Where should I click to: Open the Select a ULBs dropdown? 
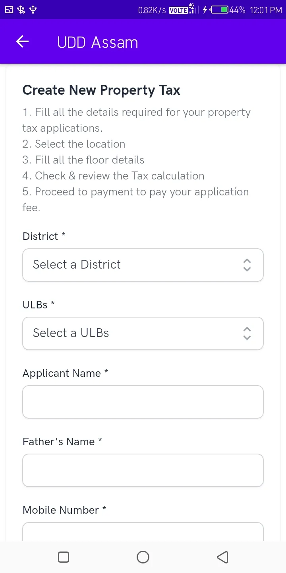pyautogui.click(x=143, y=333)
